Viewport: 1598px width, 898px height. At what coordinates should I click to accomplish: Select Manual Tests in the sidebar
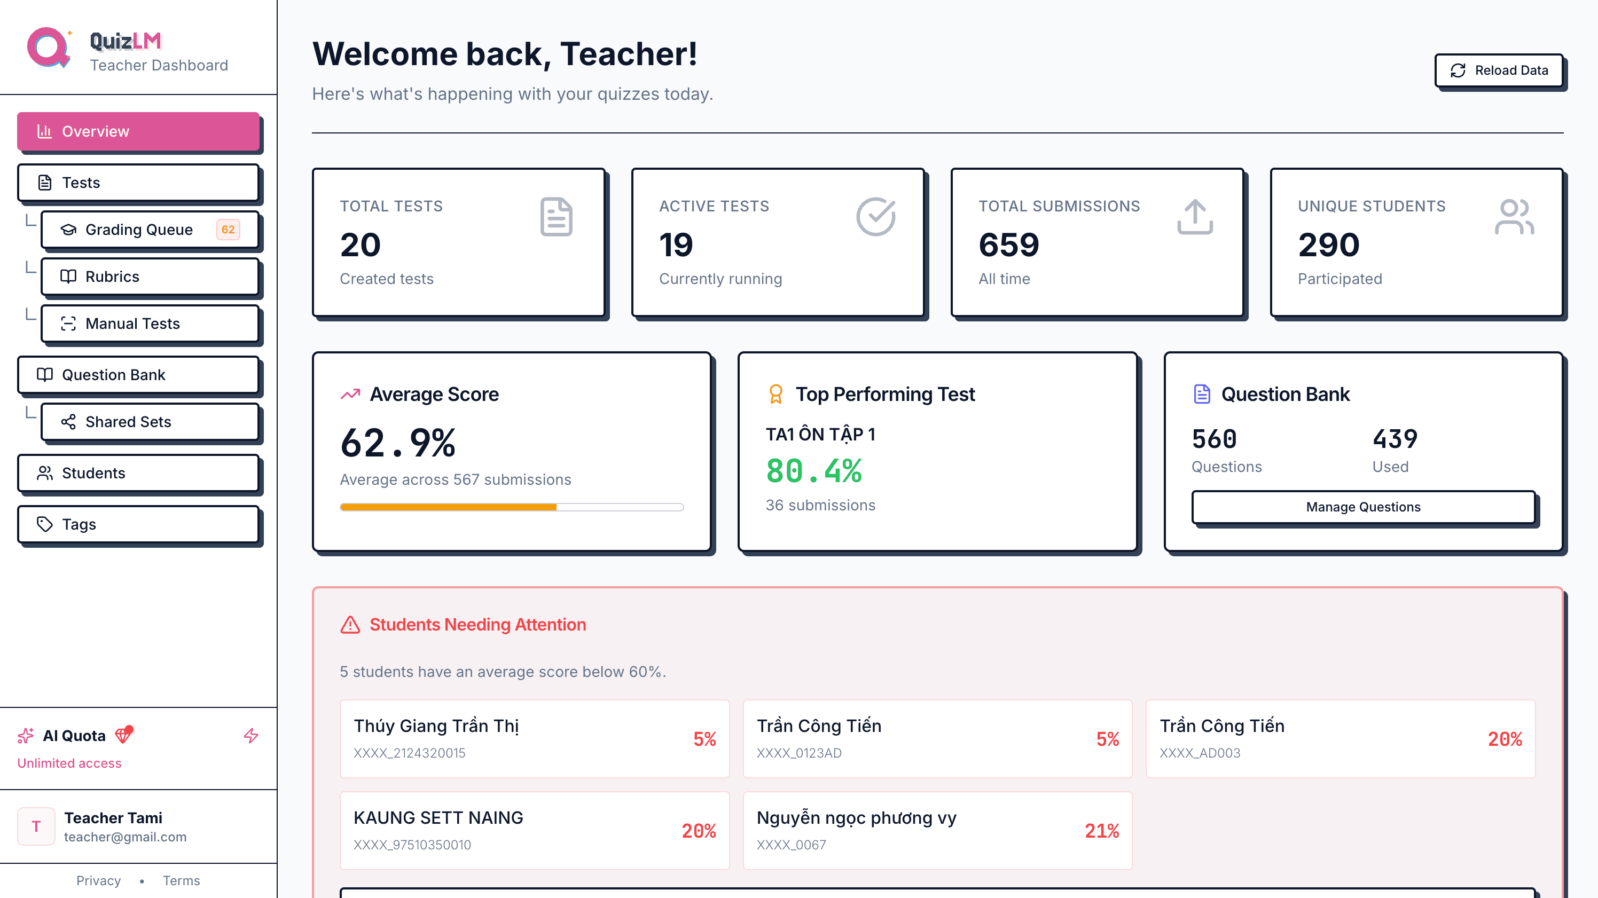[x=150, y=324]
